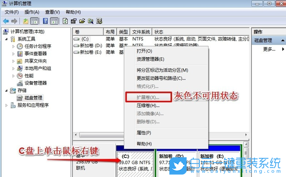Click the open folder toolbar icon
Image resolution: width=286 pixels, height=177 pixels.
click(82, 21)
